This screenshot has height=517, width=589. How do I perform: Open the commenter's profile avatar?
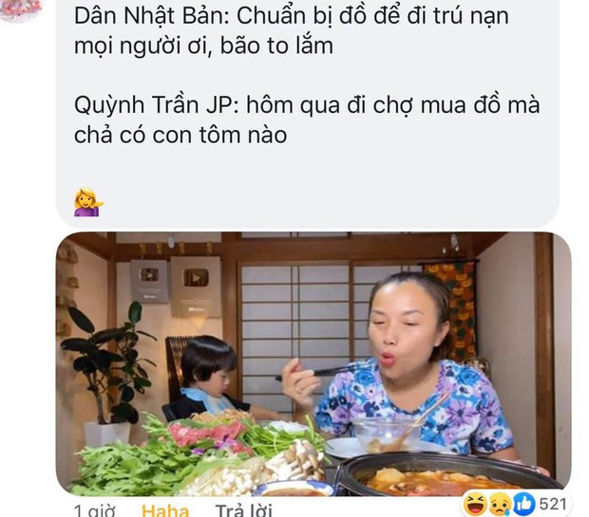pos(21,9)
